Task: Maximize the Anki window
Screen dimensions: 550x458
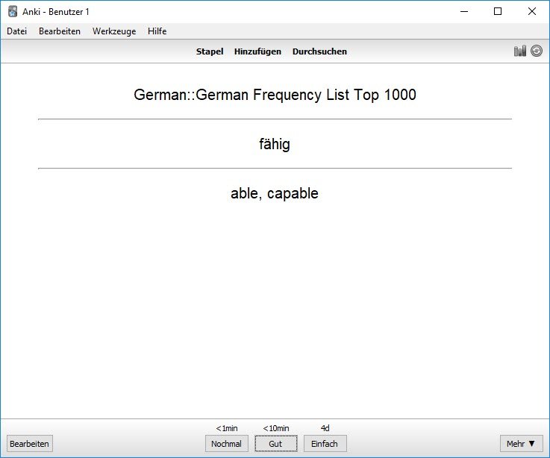Action: [x=497, y=12]
